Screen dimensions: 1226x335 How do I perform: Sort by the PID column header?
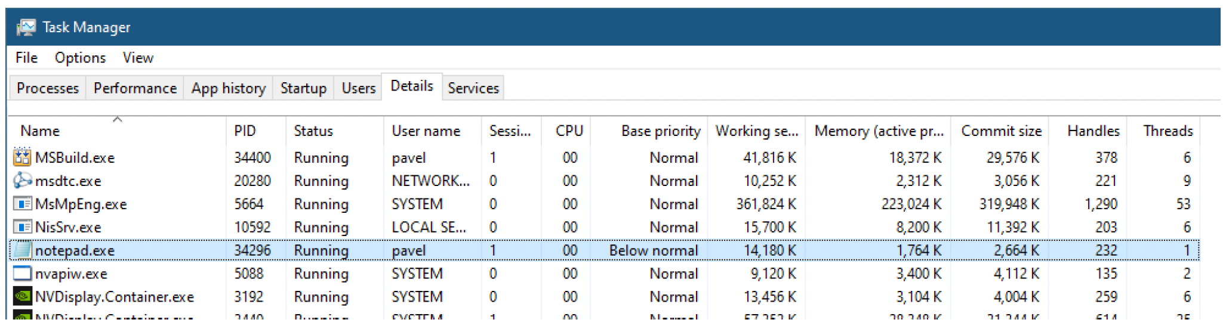pyautogui.click(x=256, y=131)
